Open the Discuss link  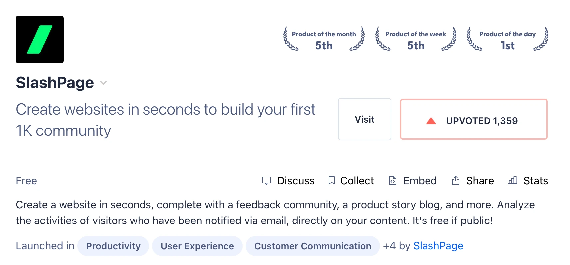[x=296, y=181]
